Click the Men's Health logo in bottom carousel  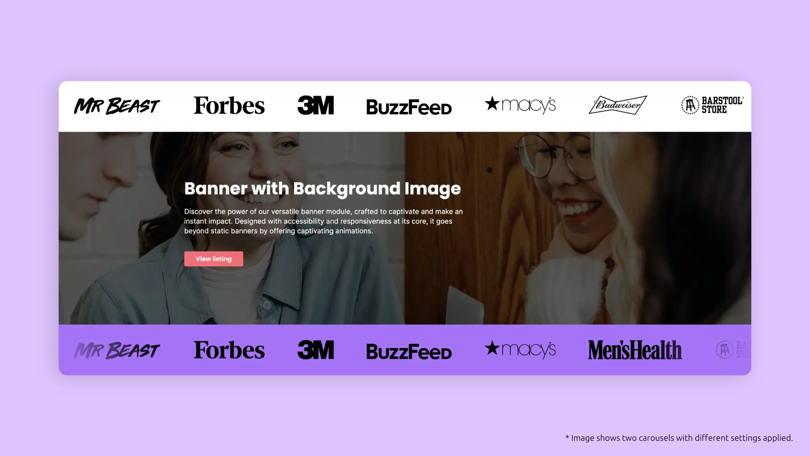point(634,349)
